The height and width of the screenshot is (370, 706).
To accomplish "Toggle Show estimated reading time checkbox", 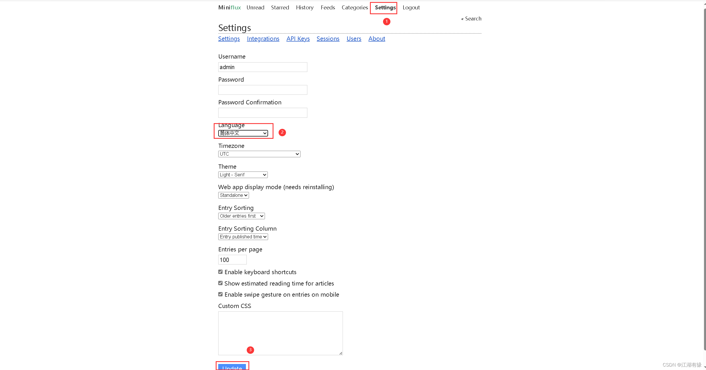I will (221, 283).
